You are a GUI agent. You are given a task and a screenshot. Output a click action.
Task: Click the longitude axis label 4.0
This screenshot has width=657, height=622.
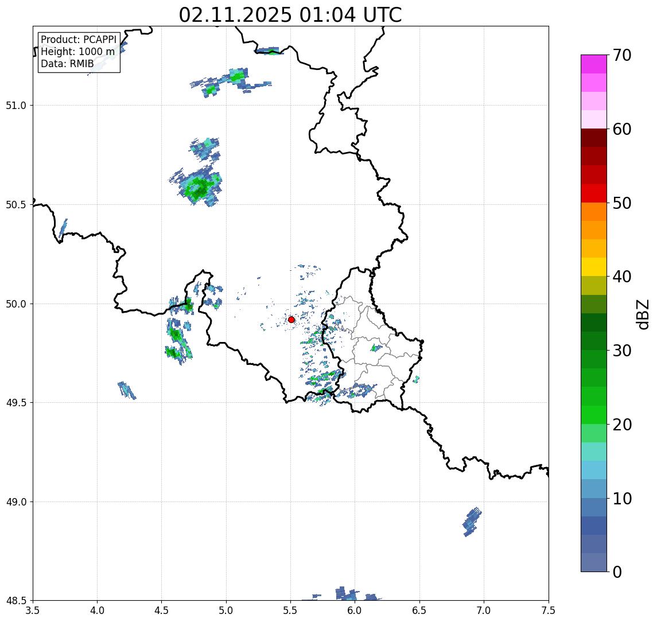(97, 611)
